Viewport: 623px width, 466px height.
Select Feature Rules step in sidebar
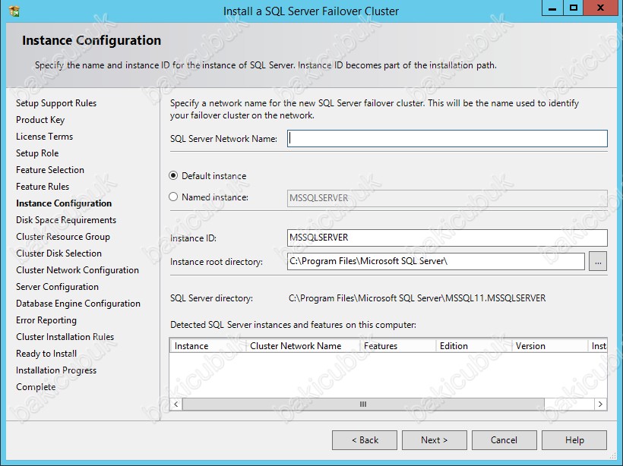[43, 187]
